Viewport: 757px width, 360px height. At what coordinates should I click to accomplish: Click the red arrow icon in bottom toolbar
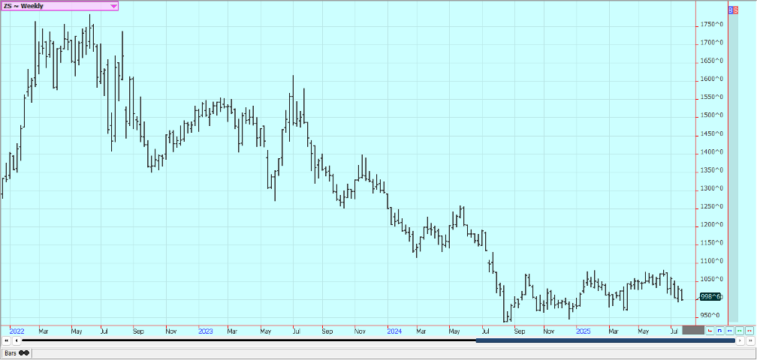tap(710, 331)
